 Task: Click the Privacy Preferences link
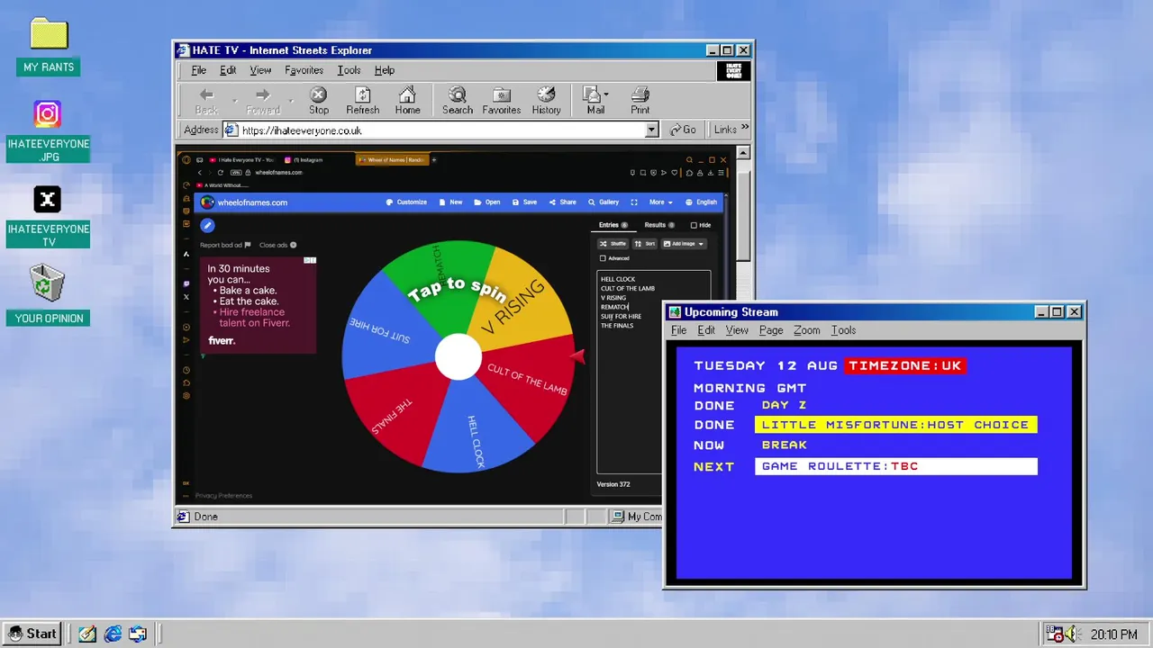point(223,496)
